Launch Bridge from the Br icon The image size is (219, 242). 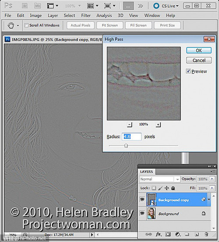(25, 6)
